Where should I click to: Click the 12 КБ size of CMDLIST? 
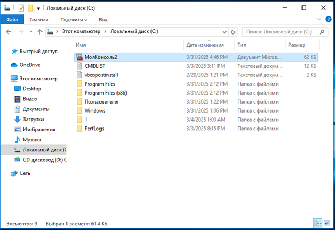[310, 66]
